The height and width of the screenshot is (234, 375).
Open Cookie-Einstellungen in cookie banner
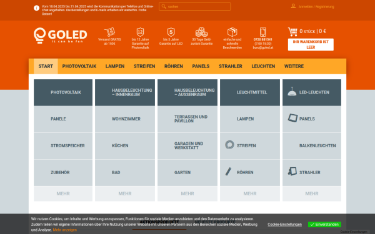(x=284, y=225)
